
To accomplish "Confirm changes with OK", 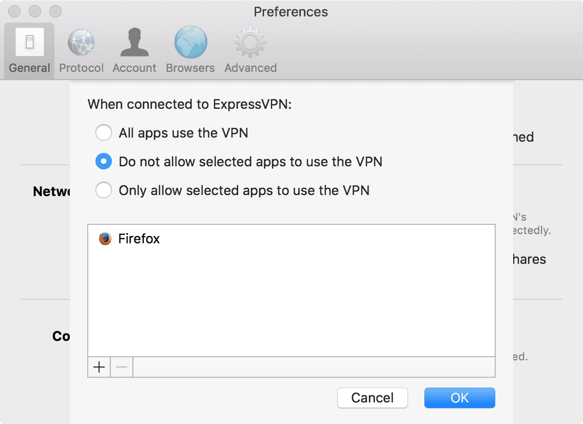I will coord(459,397).
